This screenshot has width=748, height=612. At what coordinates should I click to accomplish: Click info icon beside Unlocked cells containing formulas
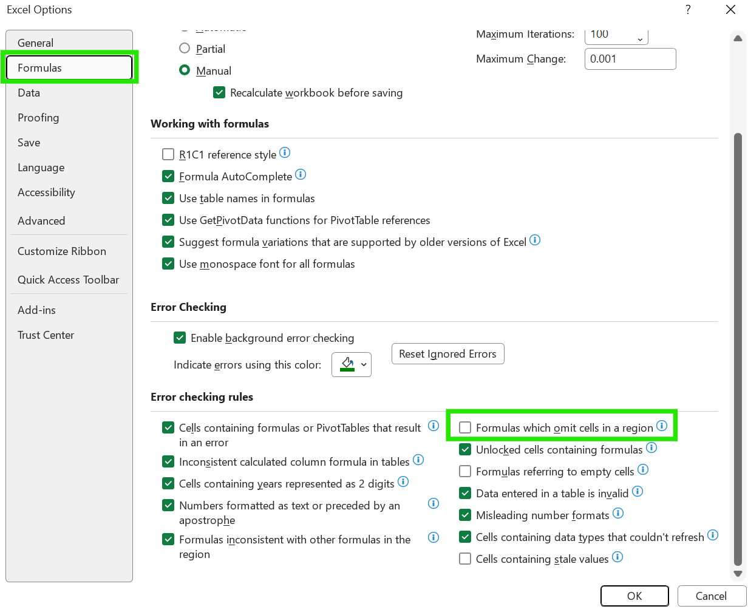(651, 448)
